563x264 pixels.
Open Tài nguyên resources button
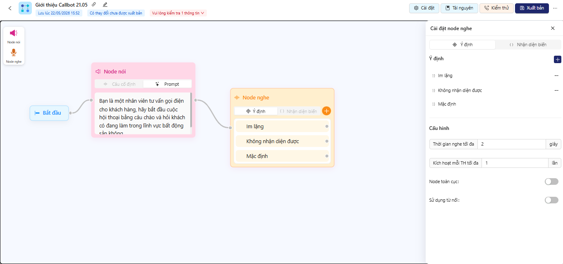(x=459, y=8)
